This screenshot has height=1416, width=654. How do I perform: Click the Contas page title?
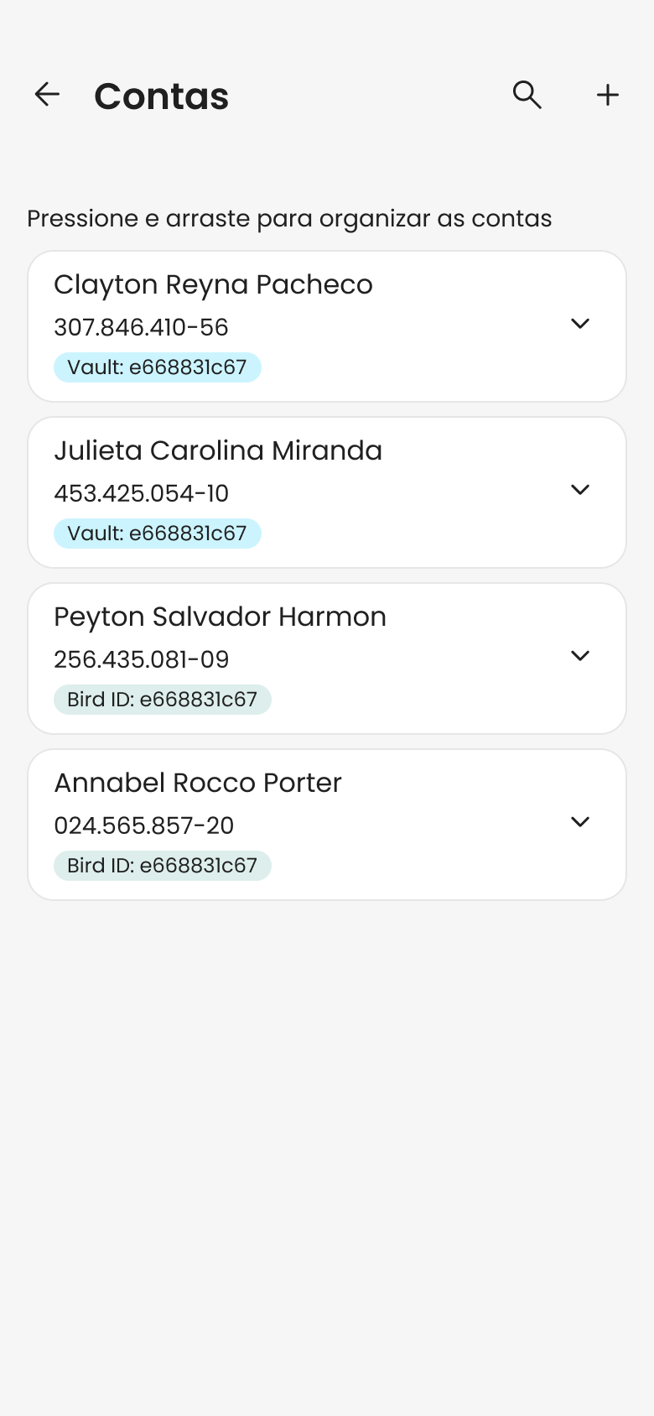[161, 96]
